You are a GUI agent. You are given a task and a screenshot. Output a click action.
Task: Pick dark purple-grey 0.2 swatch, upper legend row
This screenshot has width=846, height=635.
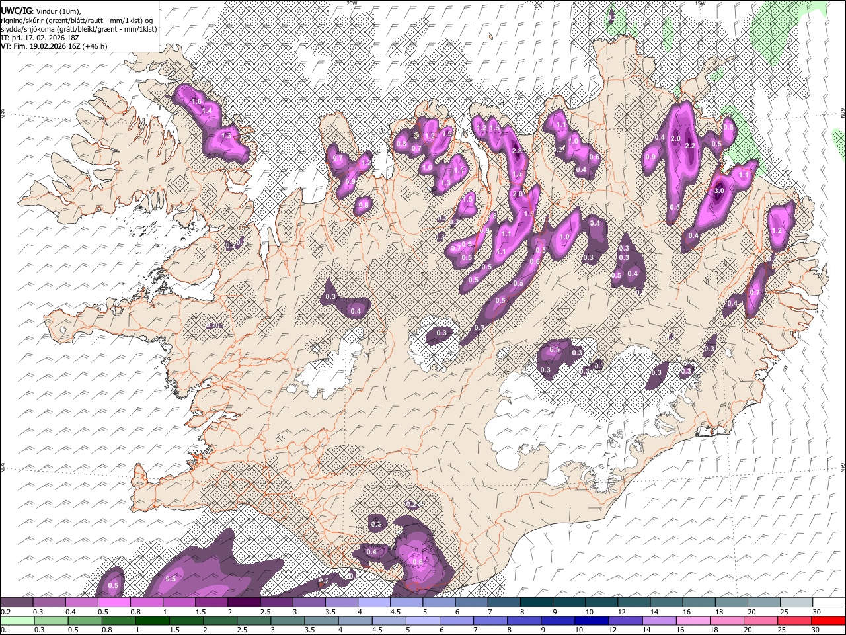click(x=17, y=603)
